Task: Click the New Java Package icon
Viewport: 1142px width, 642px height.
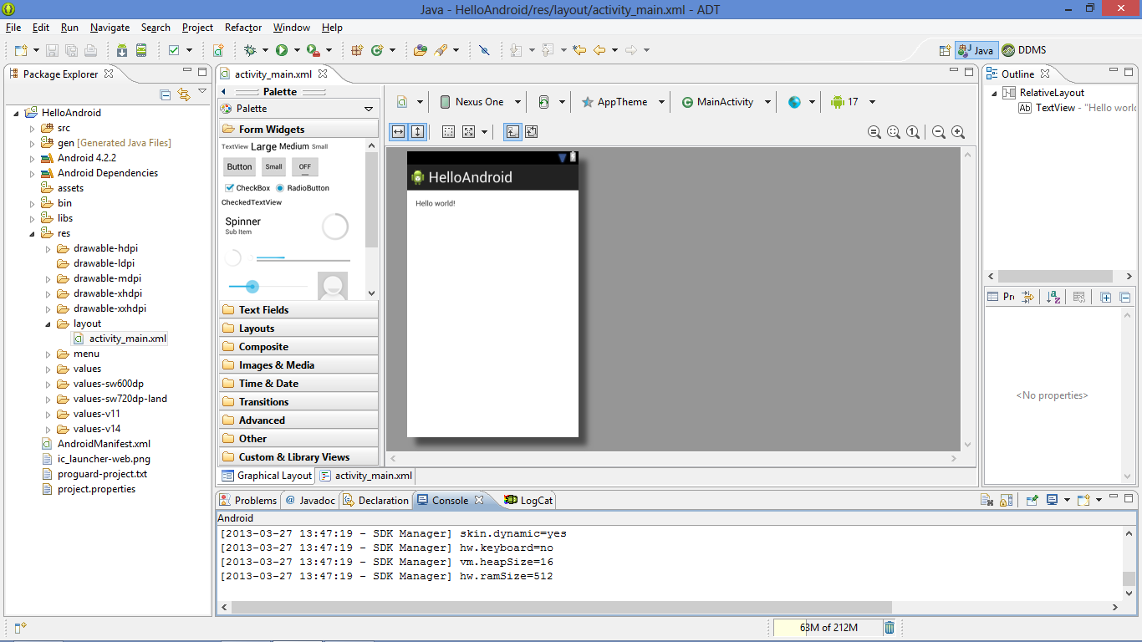Action: [357, 50]
